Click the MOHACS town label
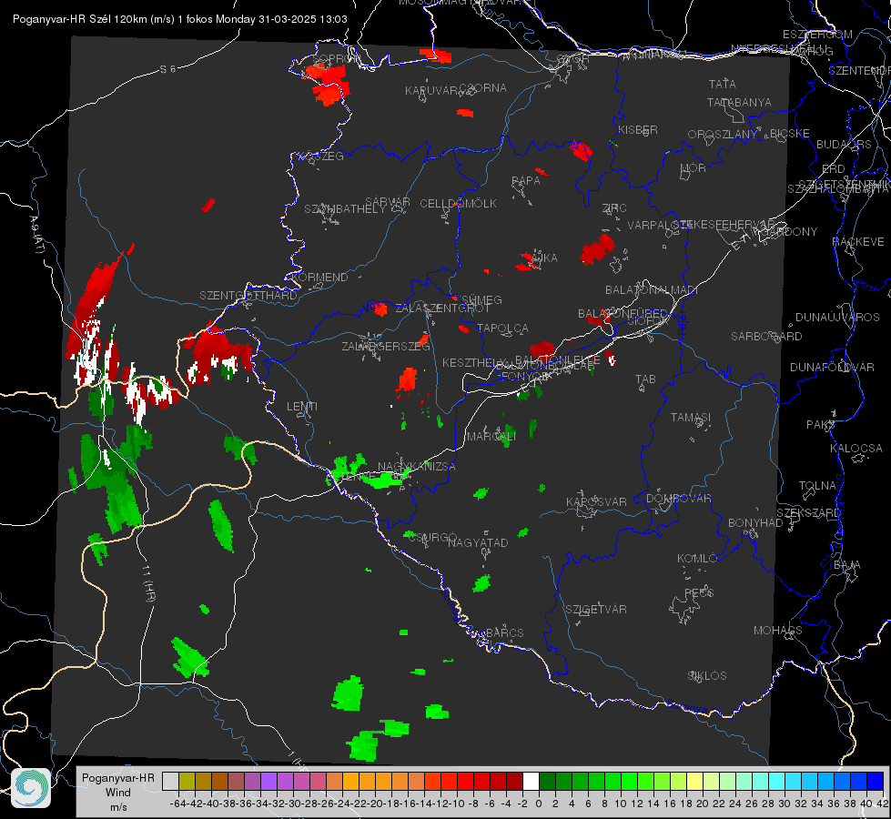 pos(778,631)
